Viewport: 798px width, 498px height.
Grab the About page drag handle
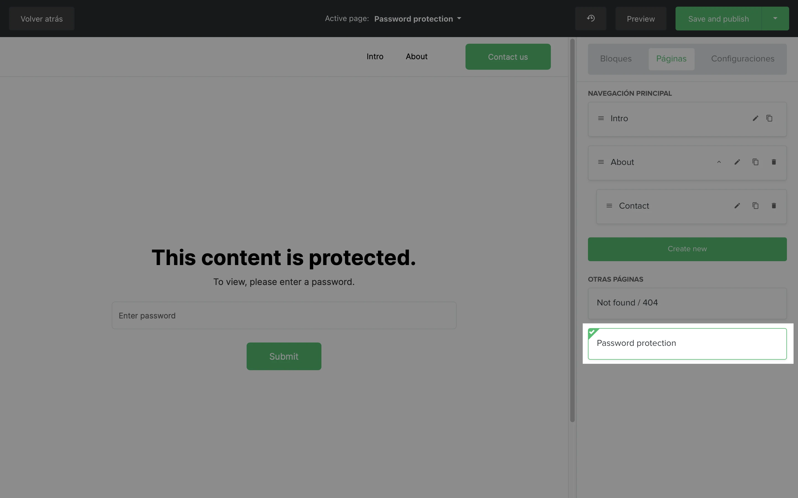tap(601, 162)
